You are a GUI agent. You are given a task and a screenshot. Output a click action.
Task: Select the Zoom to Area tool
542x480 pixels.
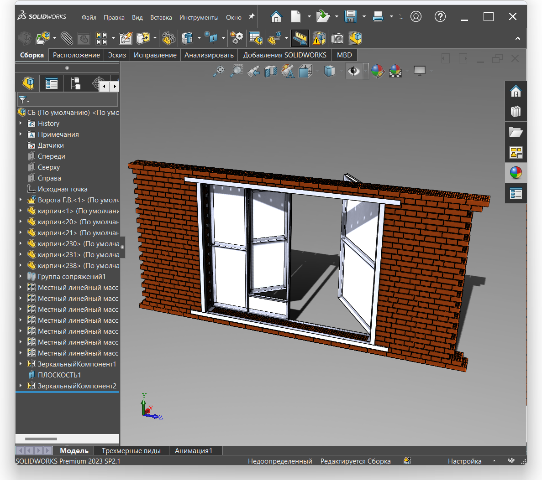tap(236, 71)
